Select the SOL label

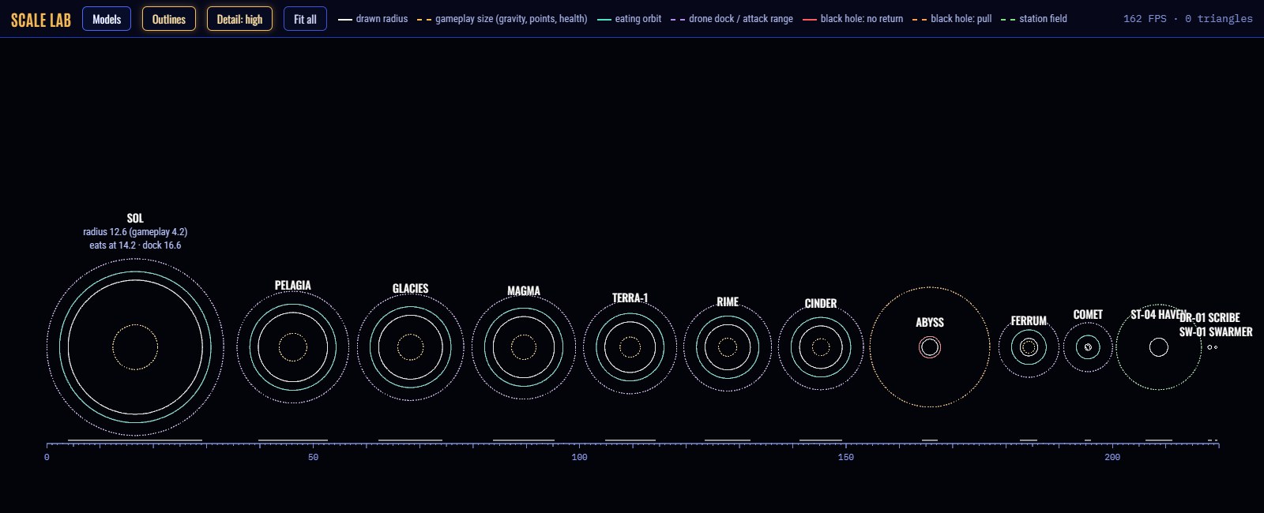[x=135, y=218]
